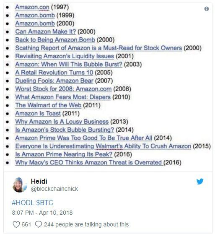
Task: Click Worst Stock for 2008: Amazon.com
Action: (63, 89)
